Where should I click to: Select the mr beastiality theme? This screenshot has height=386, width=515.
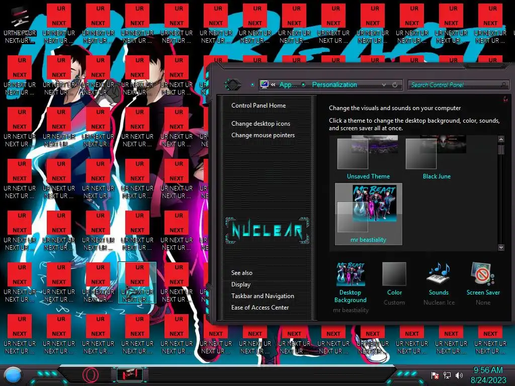tap(368, 214)
